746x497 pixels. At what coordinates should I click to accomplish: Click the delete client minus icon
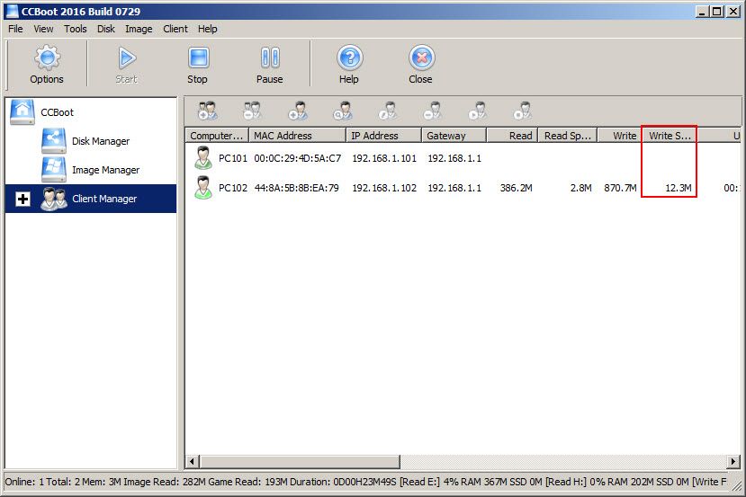click(x=432, y=111)
